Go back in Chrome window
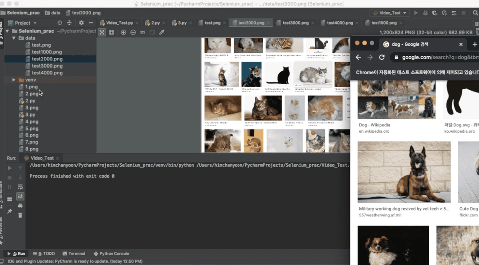The image size is (479, 265). (x=358, y=57)
